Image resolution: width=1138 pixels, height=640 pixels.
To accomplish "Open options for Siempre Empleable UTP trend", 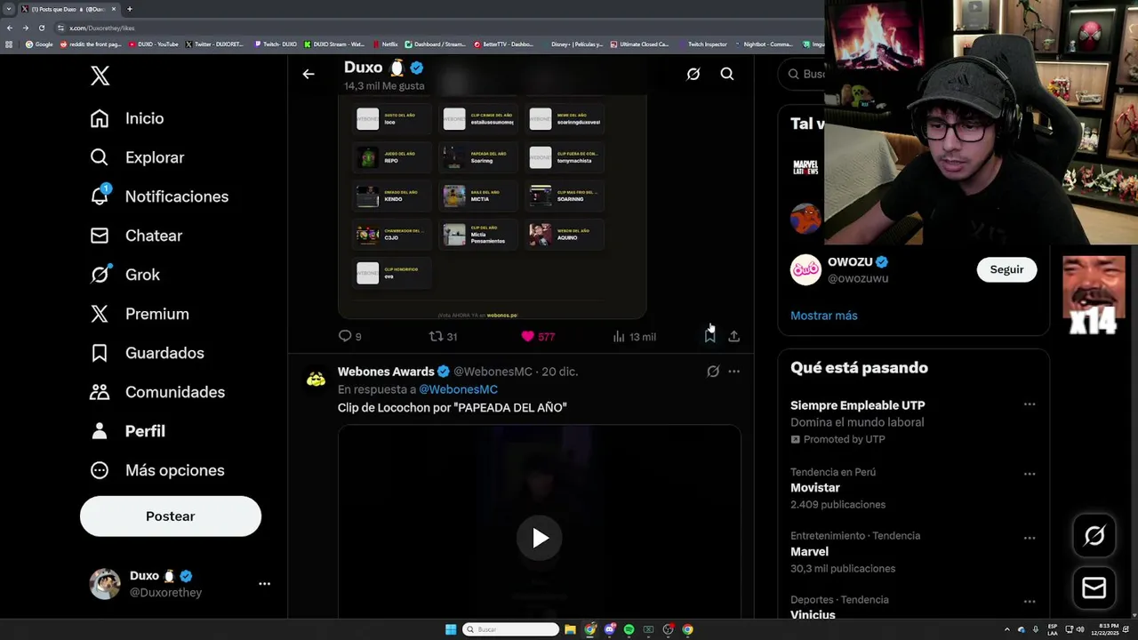I will 1030,404.
